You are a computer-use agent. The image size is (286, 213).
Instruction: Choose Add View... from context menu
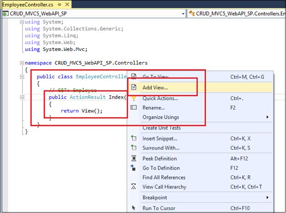tap(200, 87)
